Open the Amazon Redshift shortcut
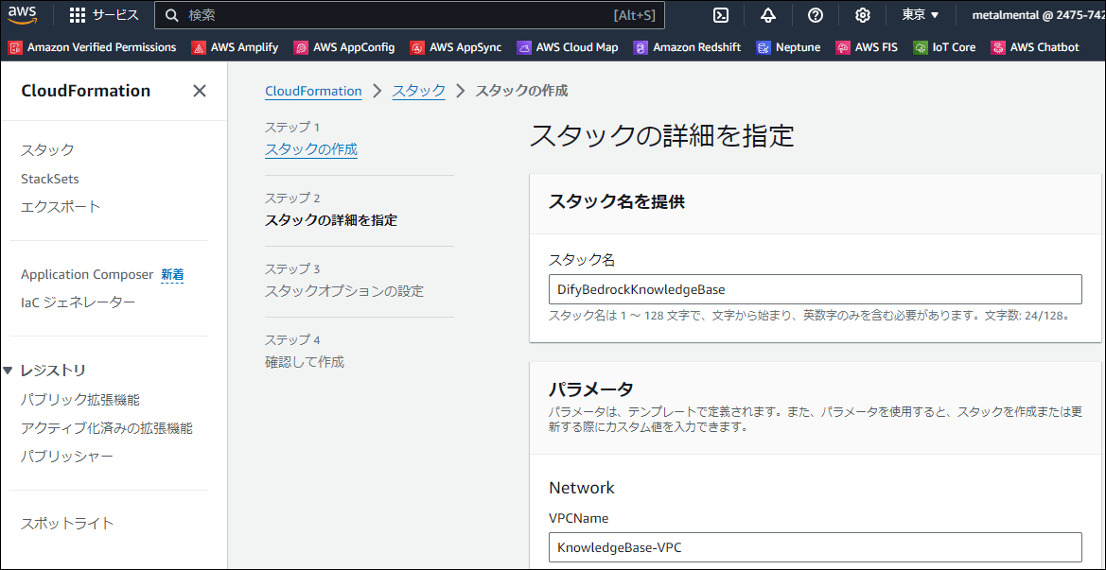The image size is (1106, 570). [688, 47]
